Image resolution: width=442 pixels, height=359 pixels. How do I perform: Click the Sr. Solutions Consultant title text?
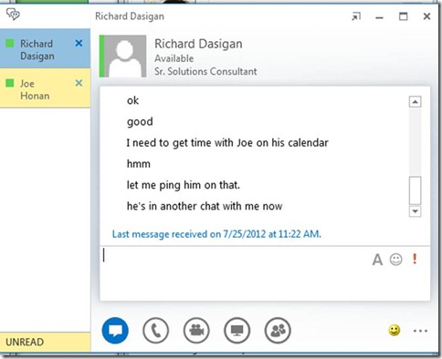pos(205,71)
